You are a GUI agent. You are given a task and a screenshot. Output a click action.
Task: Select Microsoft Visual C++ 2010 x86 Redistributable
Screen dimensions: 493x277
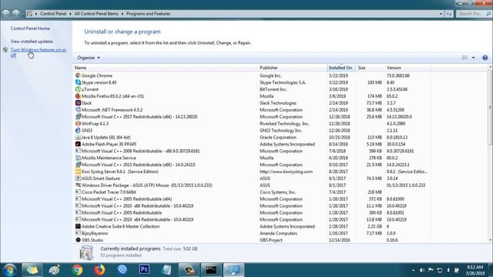pyautogui.click(x=252, y=206)
